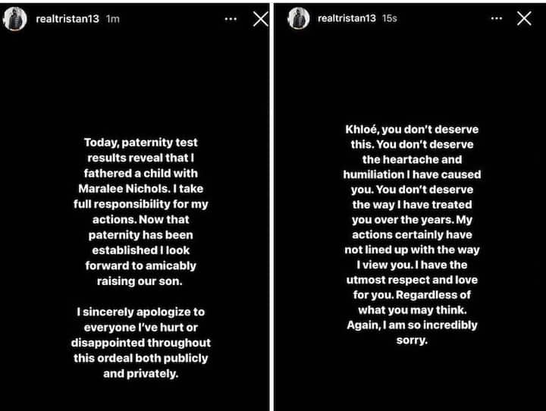Click the "I sincerely apologize" paragraph

141,343
